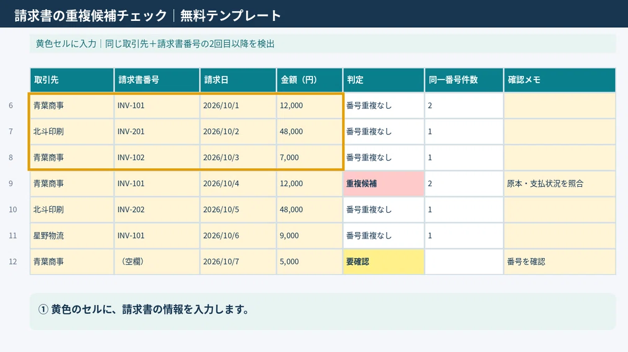Select the 2026/10/7 date cell

coord(238,262)
